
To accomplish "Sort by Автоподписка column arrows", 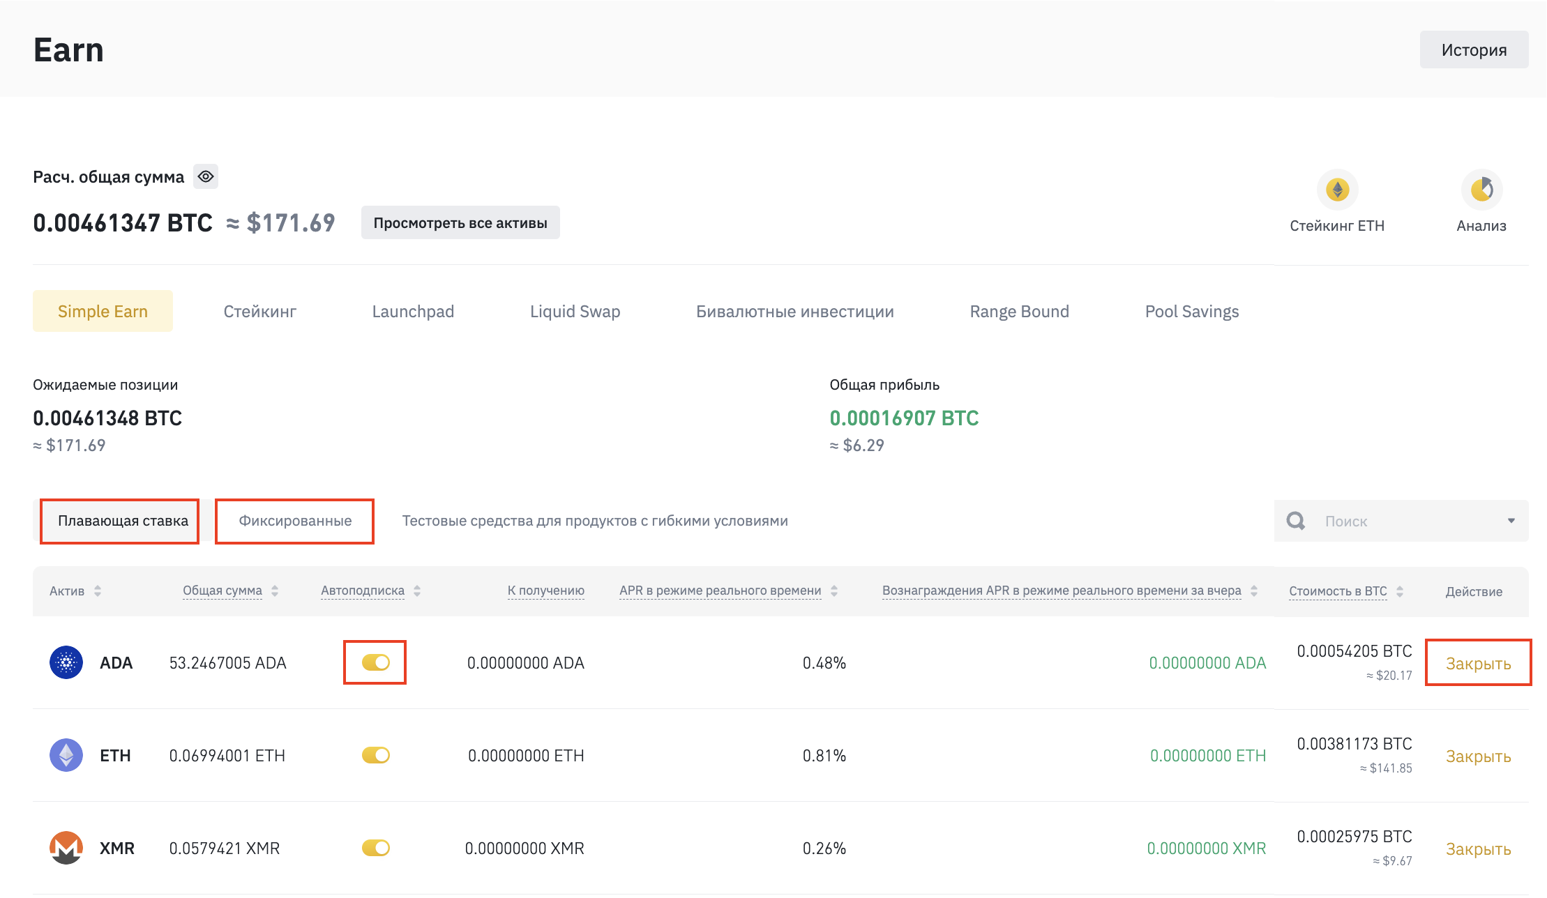I will (417, 591).
